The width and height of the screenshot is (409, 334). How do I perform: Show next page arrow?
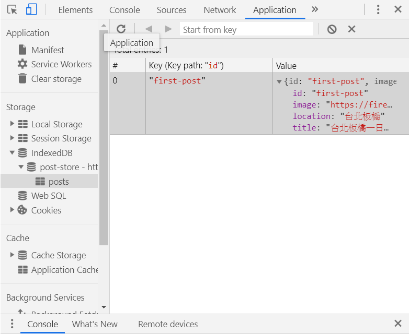pyautogui.click(x=168, y=29)
